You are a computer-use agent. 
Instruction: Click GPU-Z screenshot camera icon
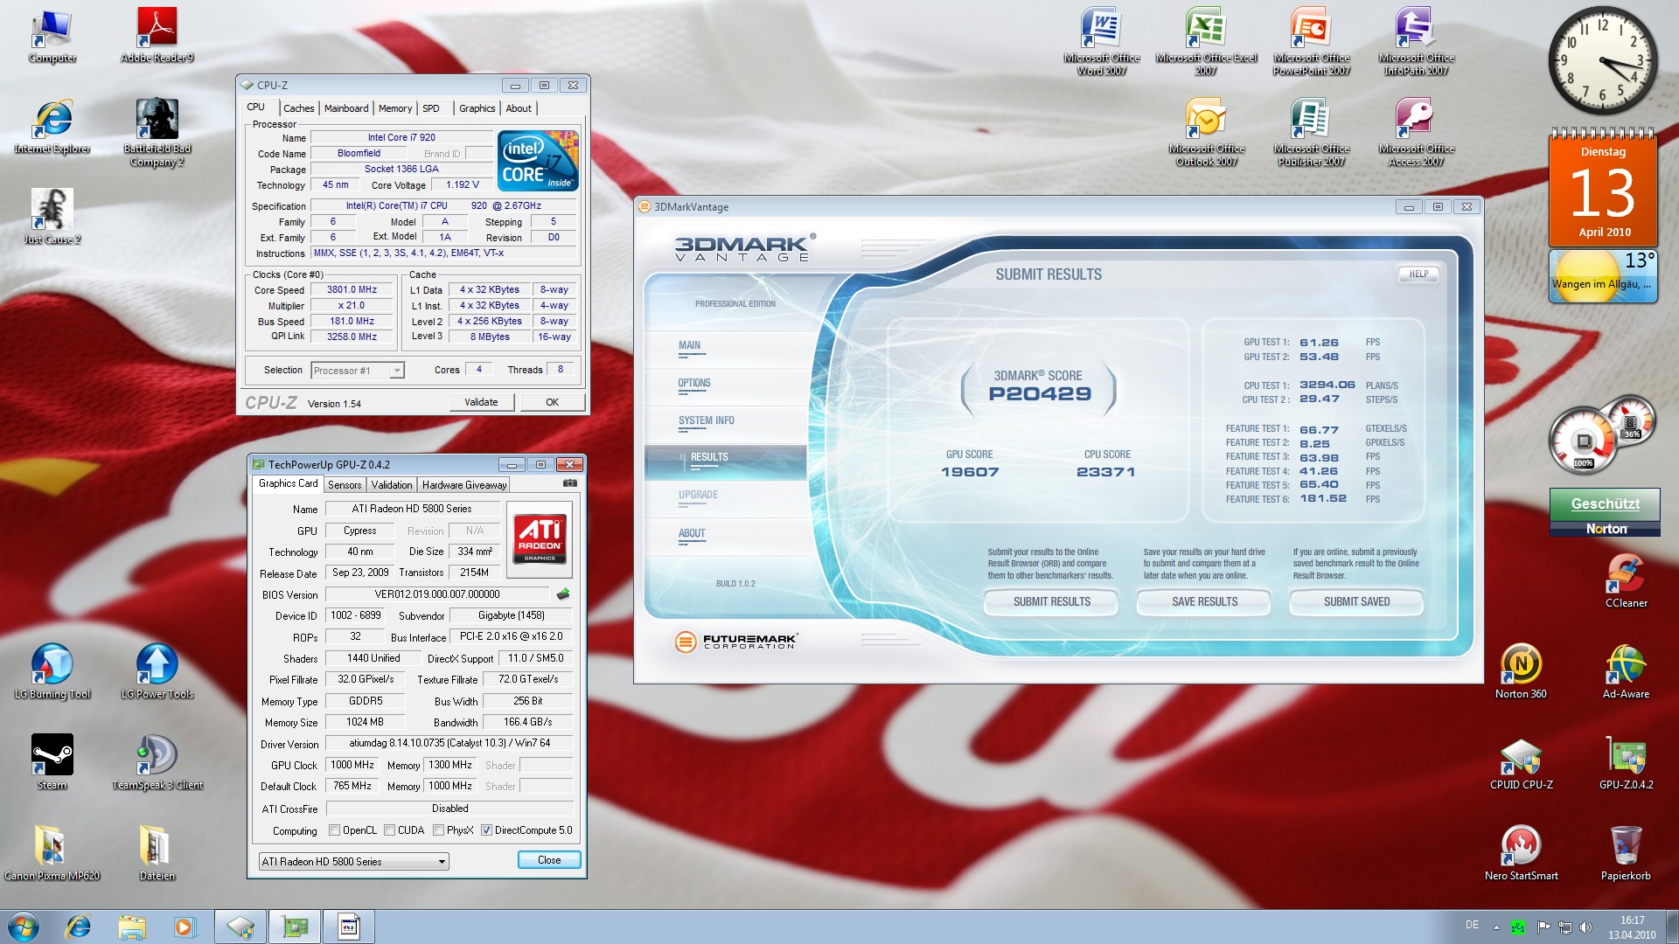point(570,483)
